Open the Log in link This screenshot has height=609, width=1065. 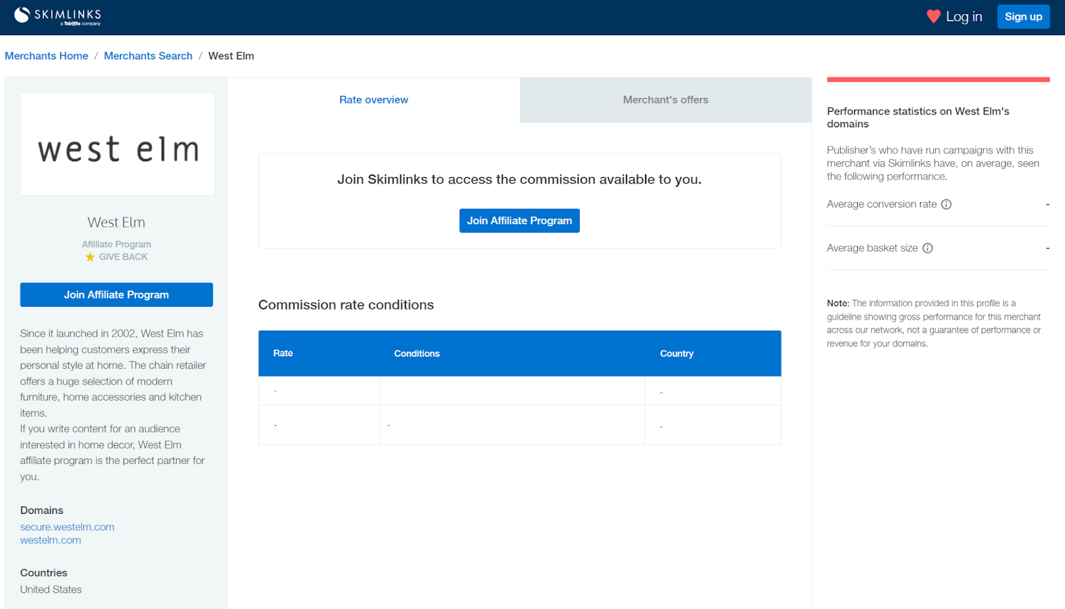[x=964, y=17]
